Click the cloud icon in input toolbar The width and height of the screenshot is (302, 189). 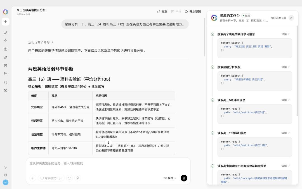70,178
